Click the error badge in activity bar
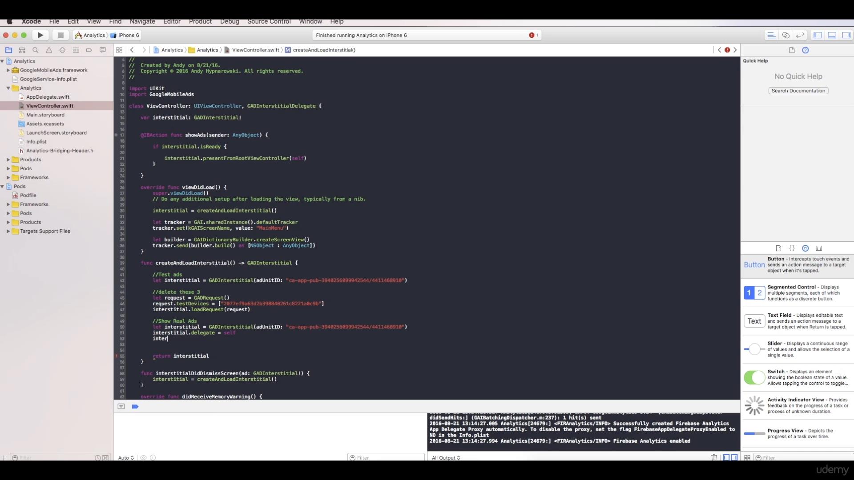The height and width of the screenshot is (480, 854). pos(533,35)
